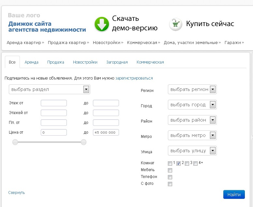Focus the 'Этаж от' input field

pos(54,103)
